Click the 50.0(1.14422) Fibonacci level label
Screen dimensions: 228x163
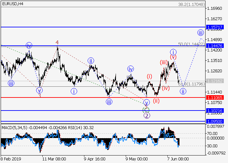pyautogui.click(x=191, y=44)
